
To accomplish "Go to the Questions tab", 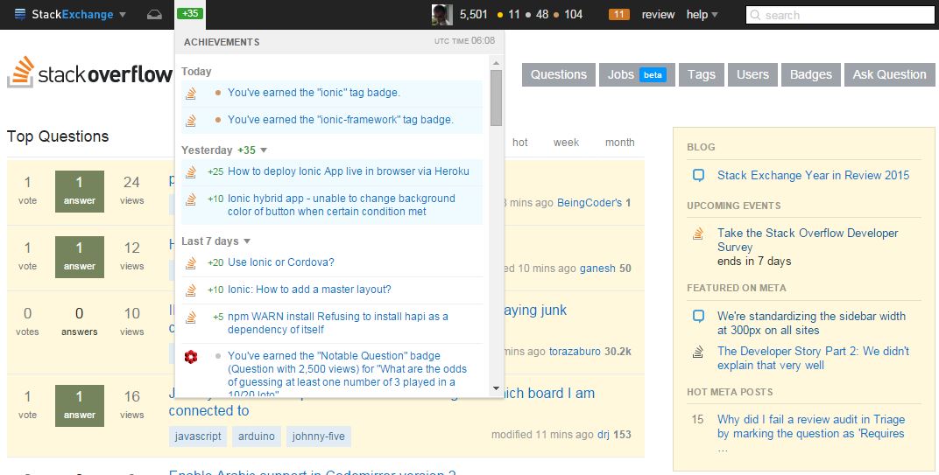I will tap(559, 74).
